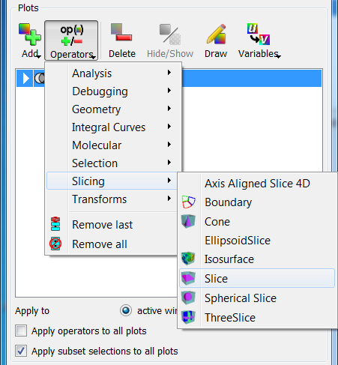
Task: Expand the plot entry triangle in list
Action: tap(25, 78)
